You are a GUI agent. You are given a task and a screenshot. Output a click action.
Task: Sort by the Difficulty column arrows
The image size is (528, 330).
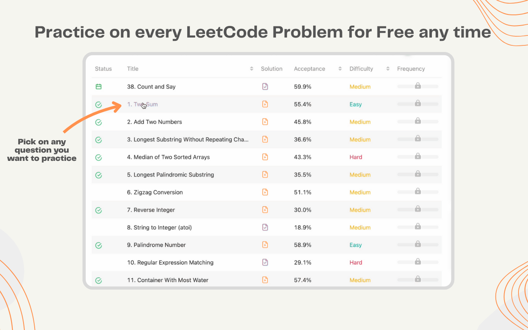tap(388, 69)
